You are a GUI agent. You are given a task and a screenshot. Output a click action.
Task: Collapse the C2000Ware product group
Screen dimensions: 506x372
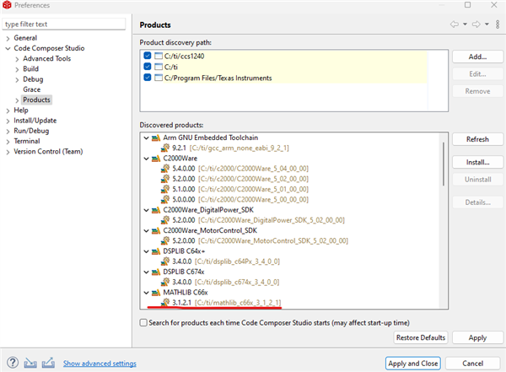(146, 159)
